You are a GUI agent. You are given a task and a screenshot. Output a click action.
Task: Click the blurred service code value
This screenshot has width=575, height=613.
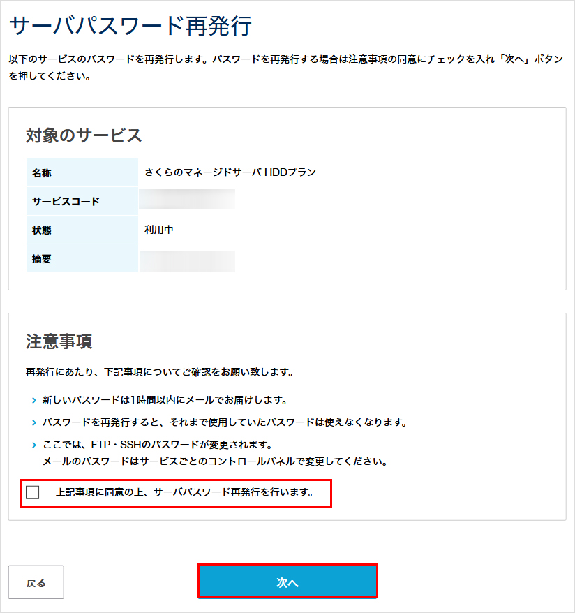point(187,200)
